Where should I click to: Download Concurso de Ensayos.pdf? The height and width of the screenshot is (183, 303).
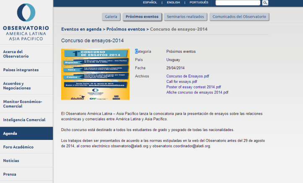pos(188,76)
